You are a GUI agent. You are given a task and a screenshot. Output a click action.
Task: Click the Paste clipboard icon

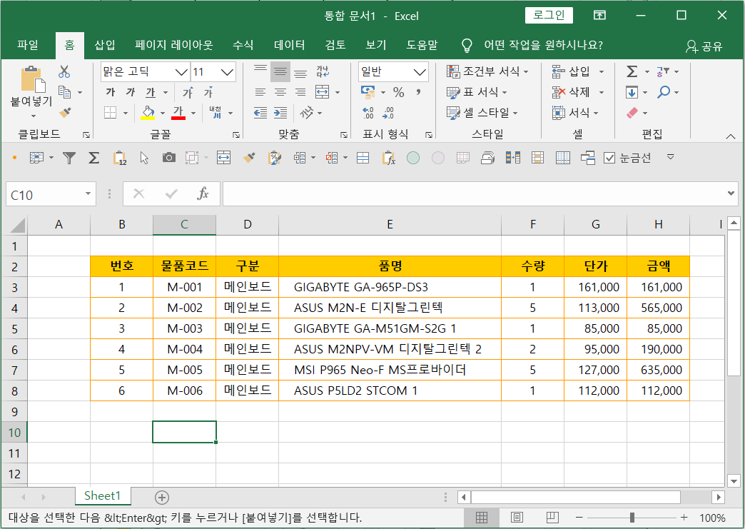[x=32, y=79]
